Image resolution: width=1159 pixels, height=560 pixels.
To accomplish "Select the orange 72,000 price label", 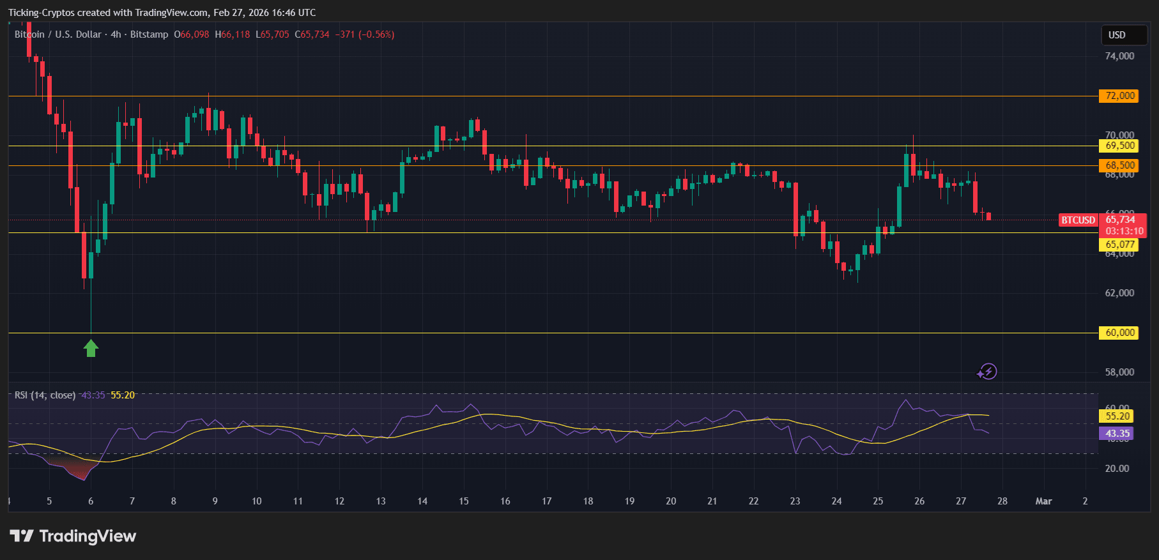I will pyautogui.click(x=1120, y=96).
